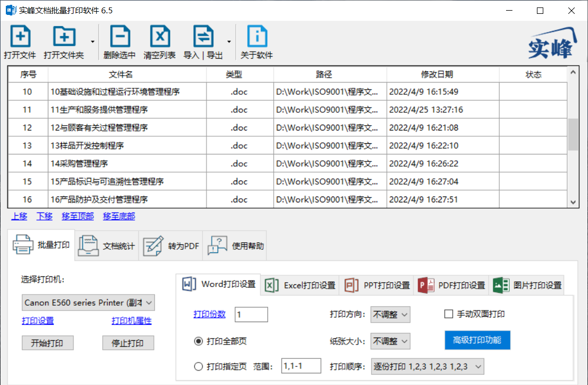Expand the arrow next to 打开文件夹

pos(92,42)
